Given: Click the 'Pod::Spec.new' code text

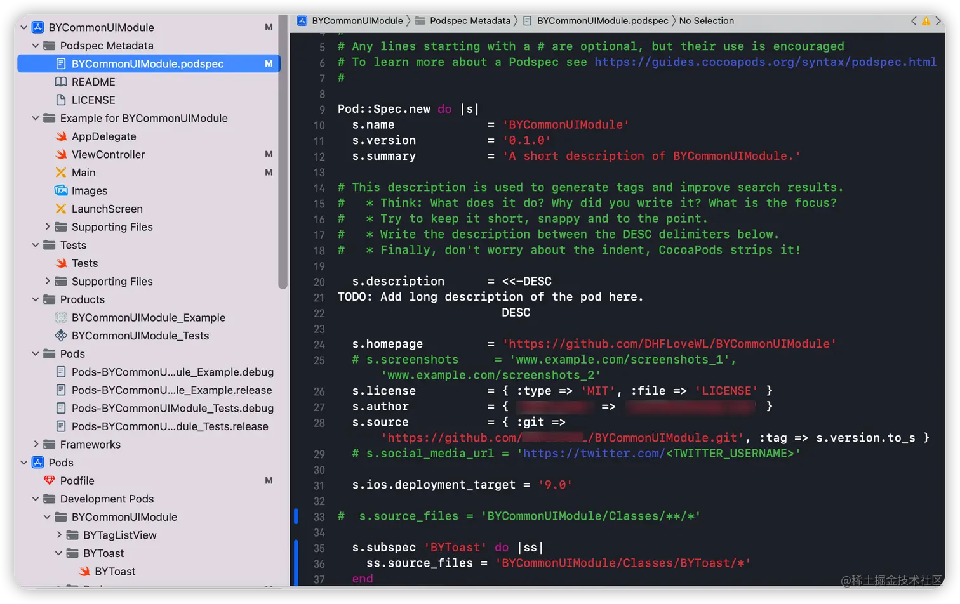Looking at the screenshot, I should 384,109.
